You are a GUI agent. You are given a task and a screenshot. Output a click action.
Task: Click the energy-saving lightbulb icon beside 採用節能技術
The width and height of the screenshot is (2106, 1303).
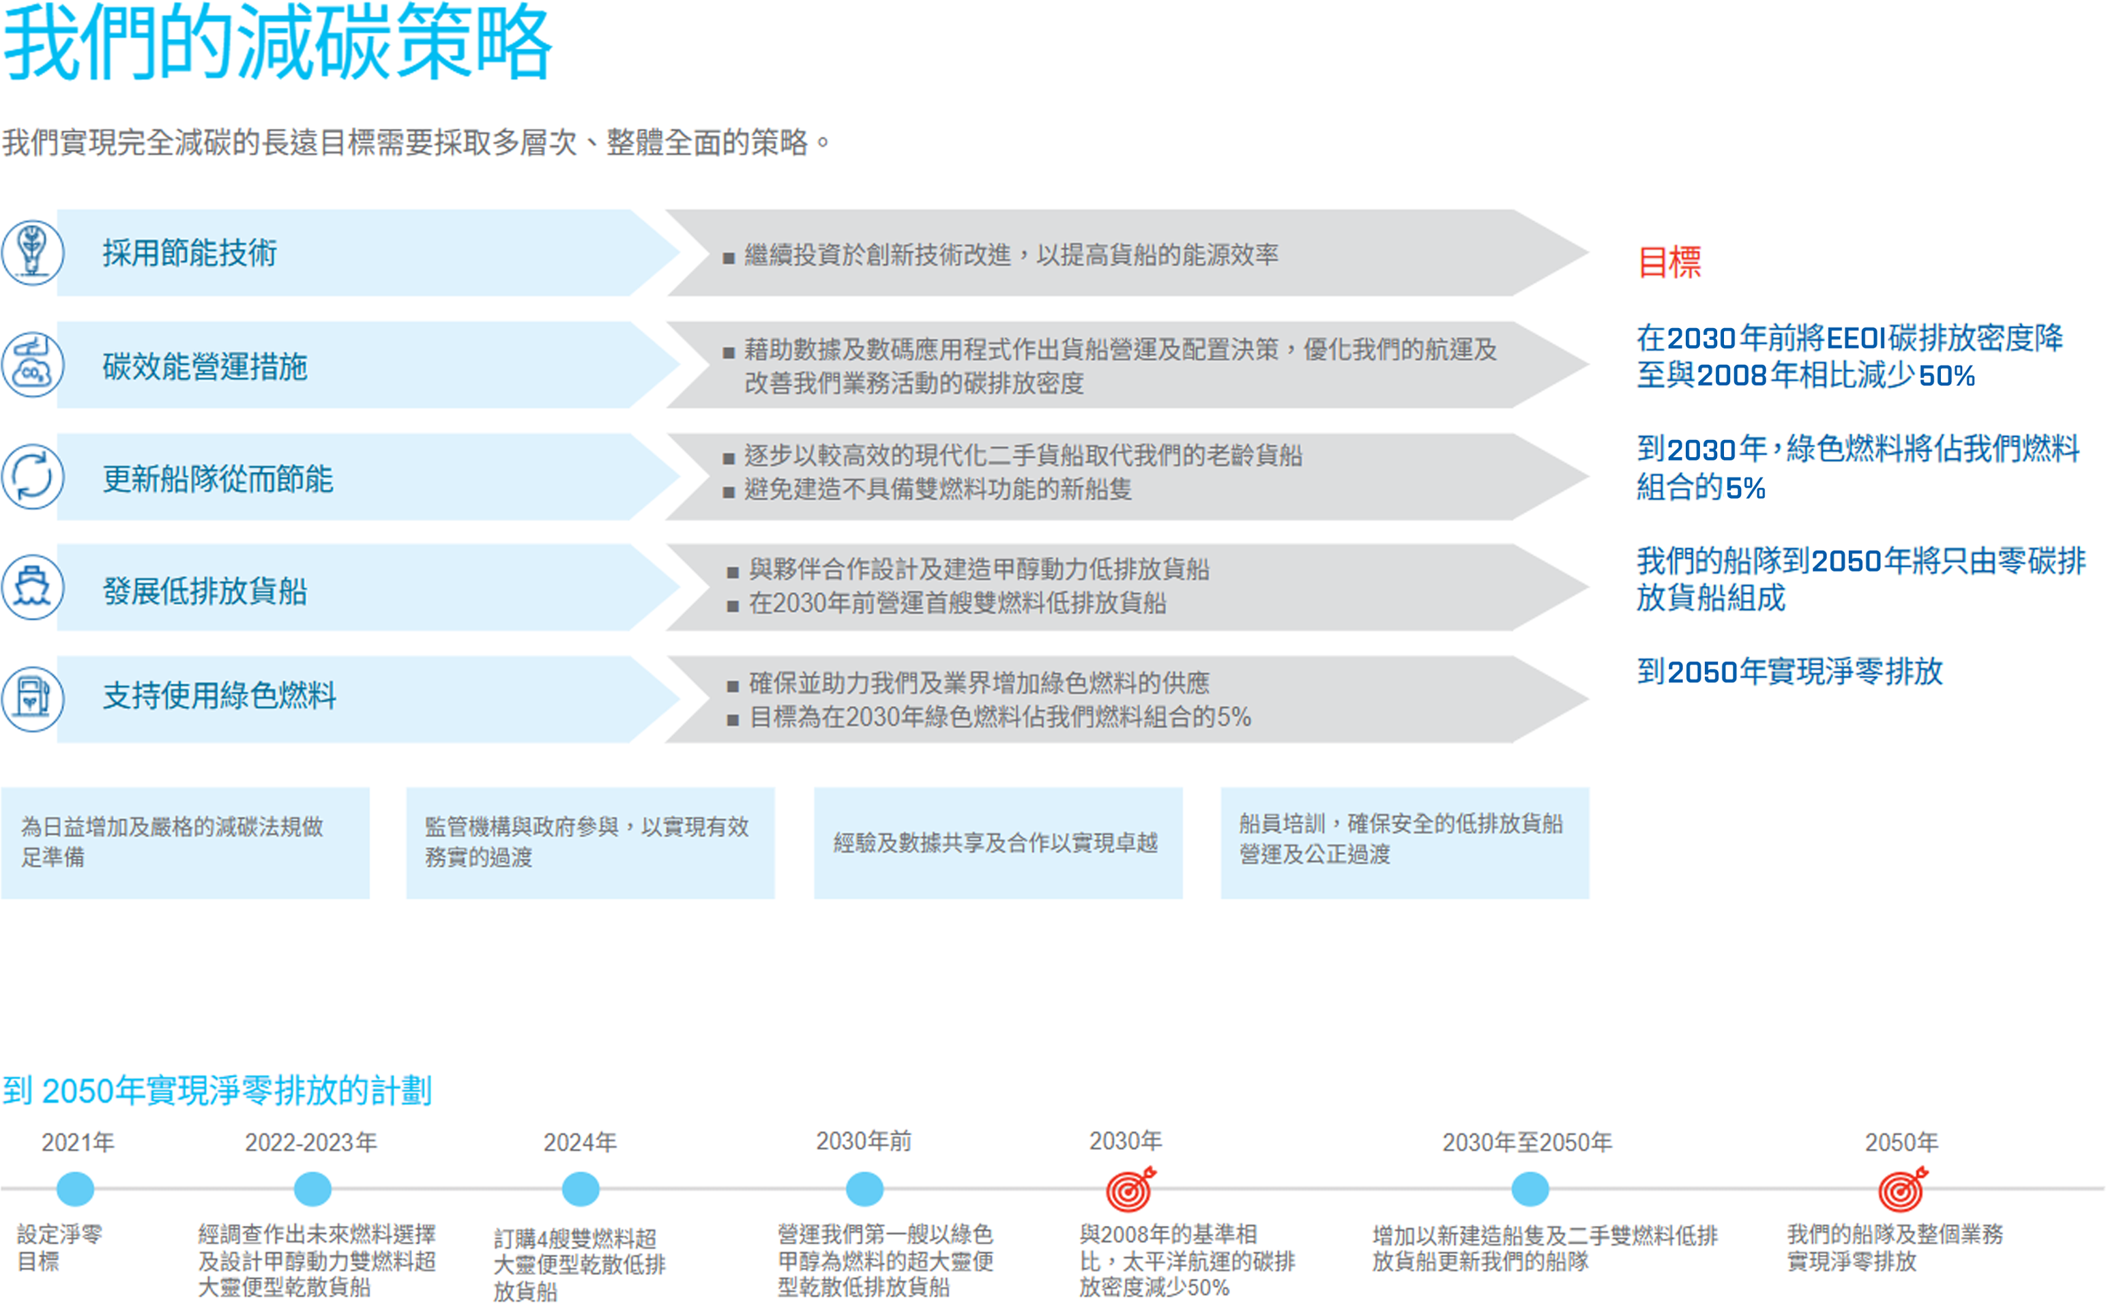pyautogui.click(x=33, y=252)
